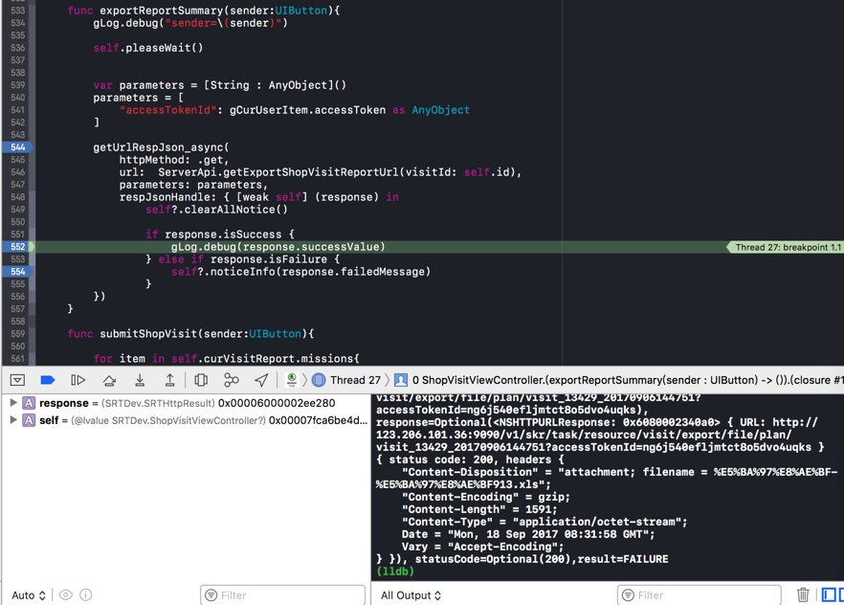
Task: Clear console with trash icon
Action: (803, 594)
